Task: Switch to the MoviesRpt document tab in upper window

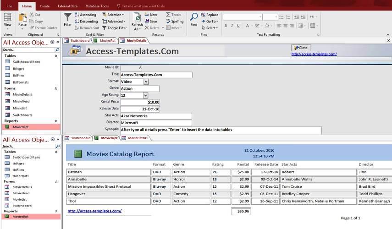Action: click(105, 40)
